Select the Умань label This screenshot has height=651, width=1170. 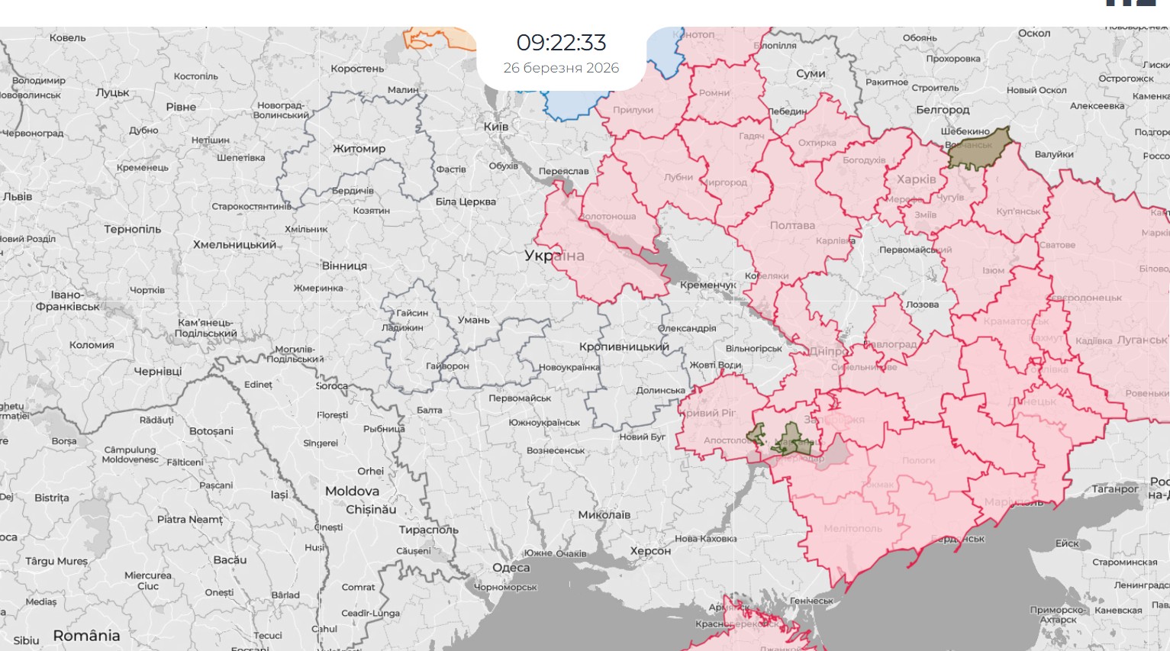pos(474,320)
